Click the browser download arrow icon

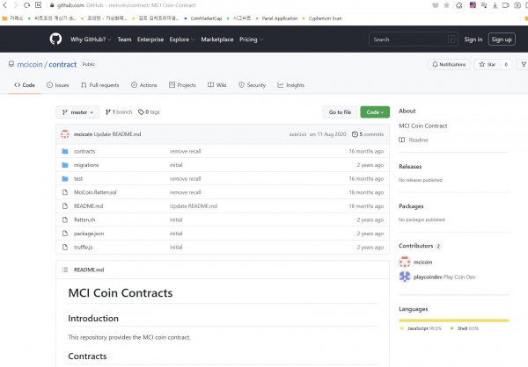495,5
